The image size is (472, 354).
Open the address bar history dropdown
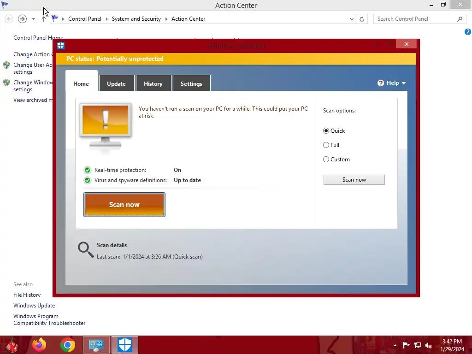pos(352,19)
